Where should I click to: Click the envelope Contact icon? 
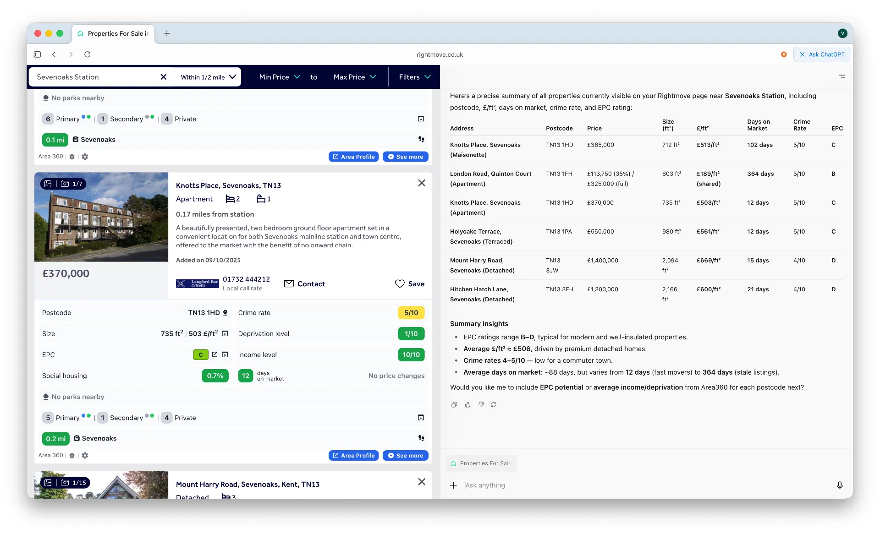(289, 284)
